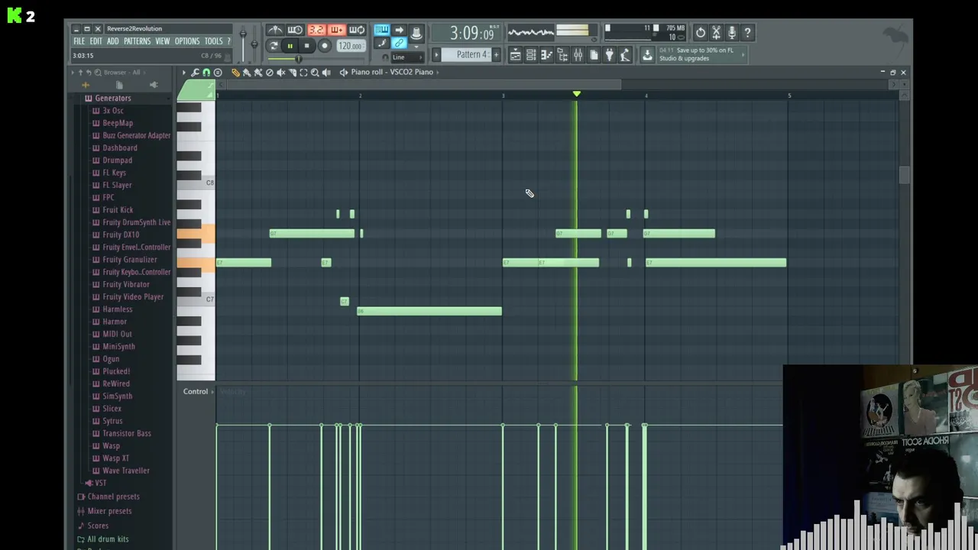978x550 pixels.
Task: Toggle pattern/song mode switch
Action: tap(273, 46)
